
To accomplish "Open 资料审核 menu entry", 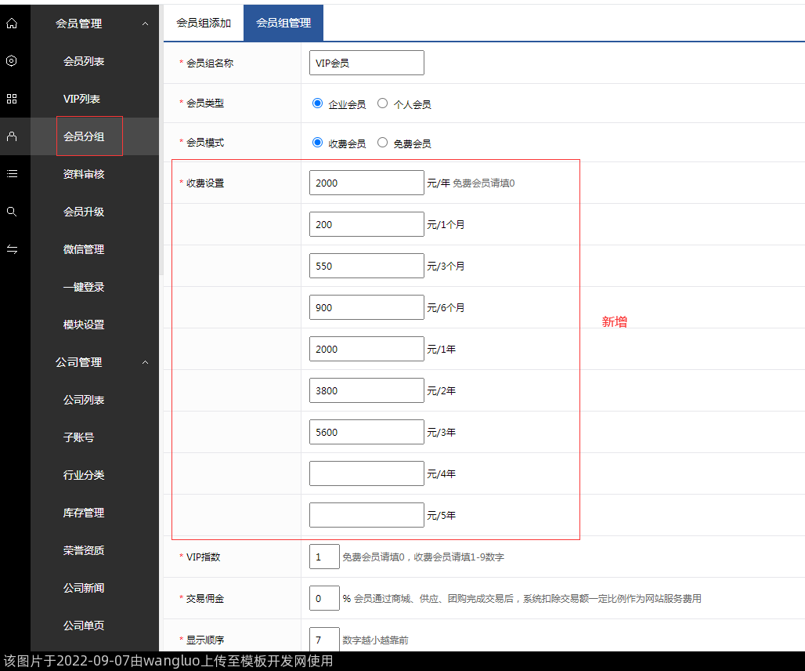I will (84, 174).
